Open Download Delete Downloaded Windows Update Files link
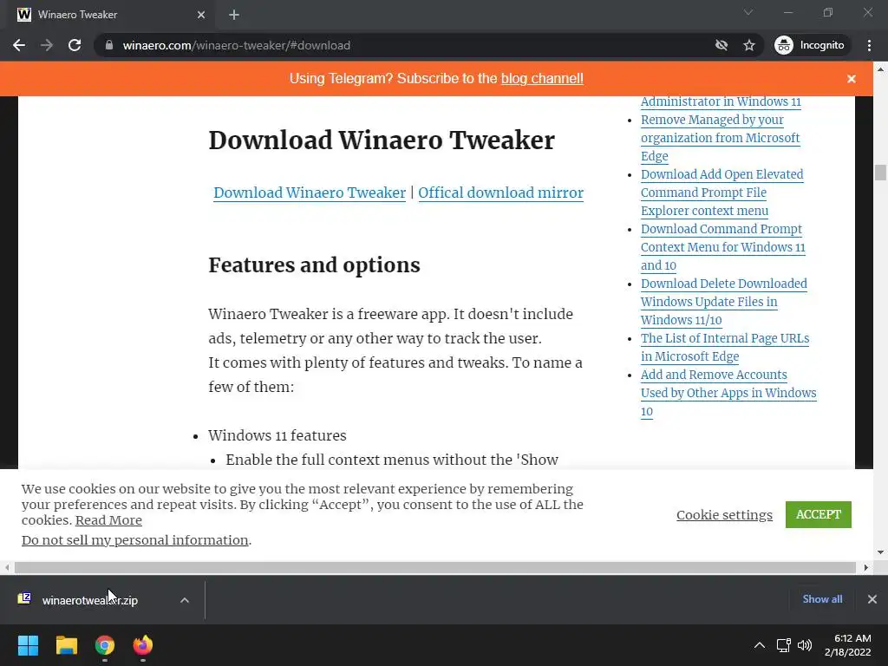Image resolution: width=888 pixels, height=666 pixels. coord(724,302)
